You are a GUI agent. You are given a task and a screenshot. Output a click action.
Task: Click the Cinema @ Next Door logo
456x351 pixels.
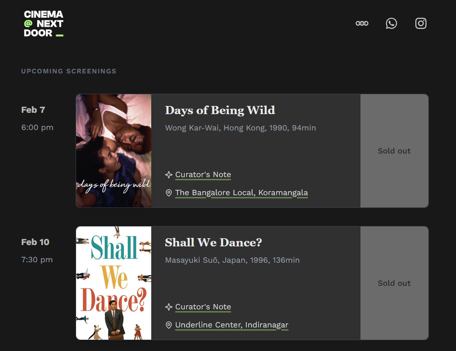(x=43, y=24)
